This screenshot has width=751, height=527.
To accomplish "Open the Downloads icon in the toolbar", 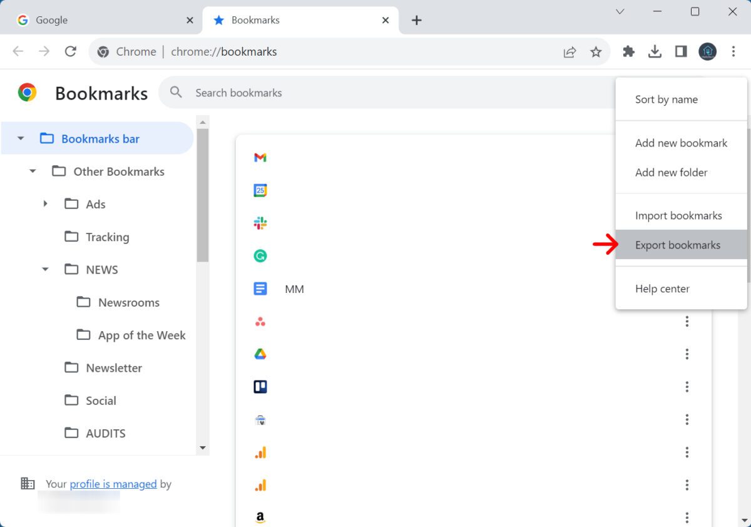I will [655, 51].
